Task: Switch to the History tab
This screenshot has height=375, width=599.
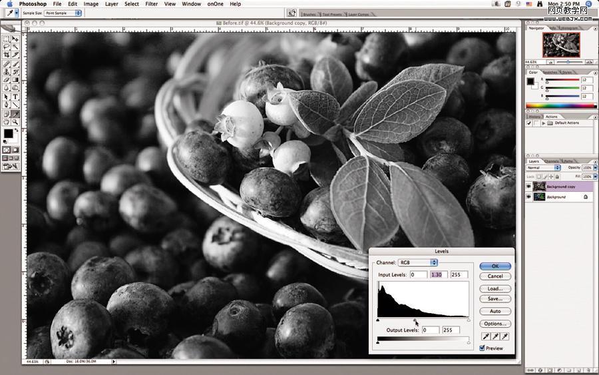Action: 535,117
